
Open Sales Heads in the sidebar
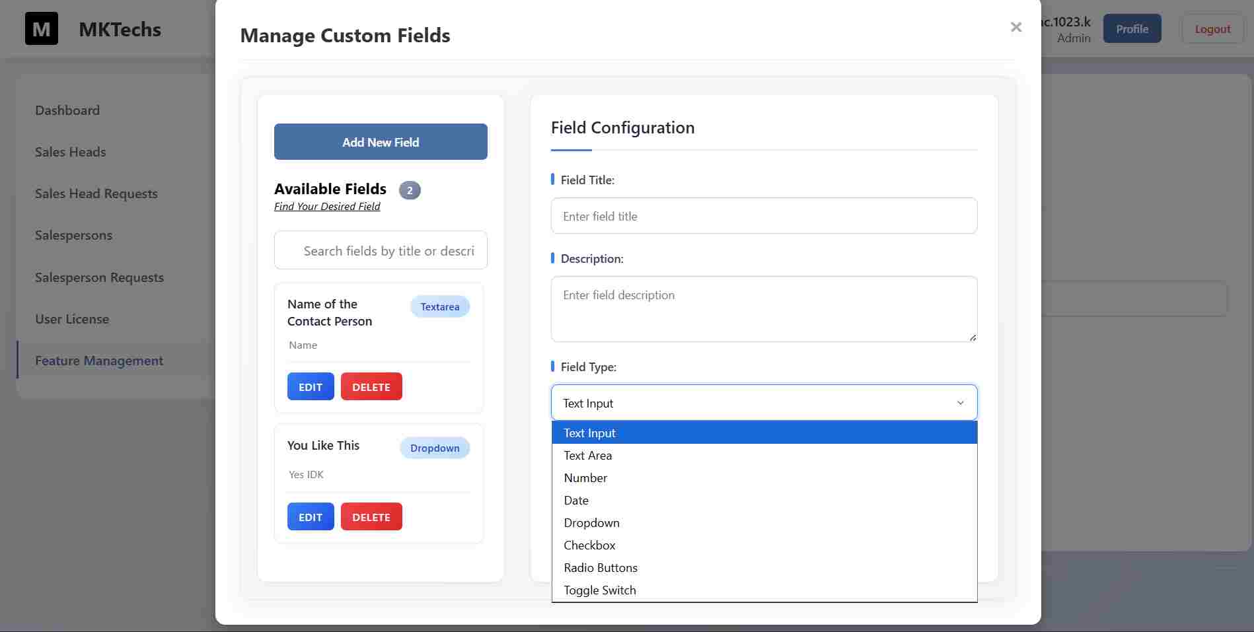[71, 152]
